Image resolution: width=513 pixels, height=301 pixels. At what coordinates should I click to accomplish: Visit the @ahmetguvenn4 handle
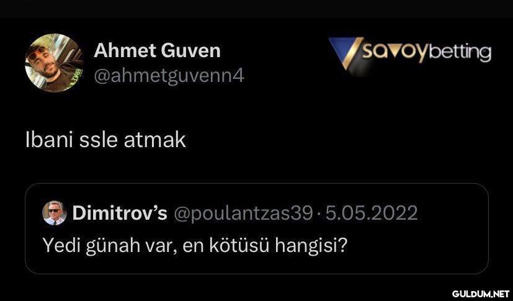169,76
